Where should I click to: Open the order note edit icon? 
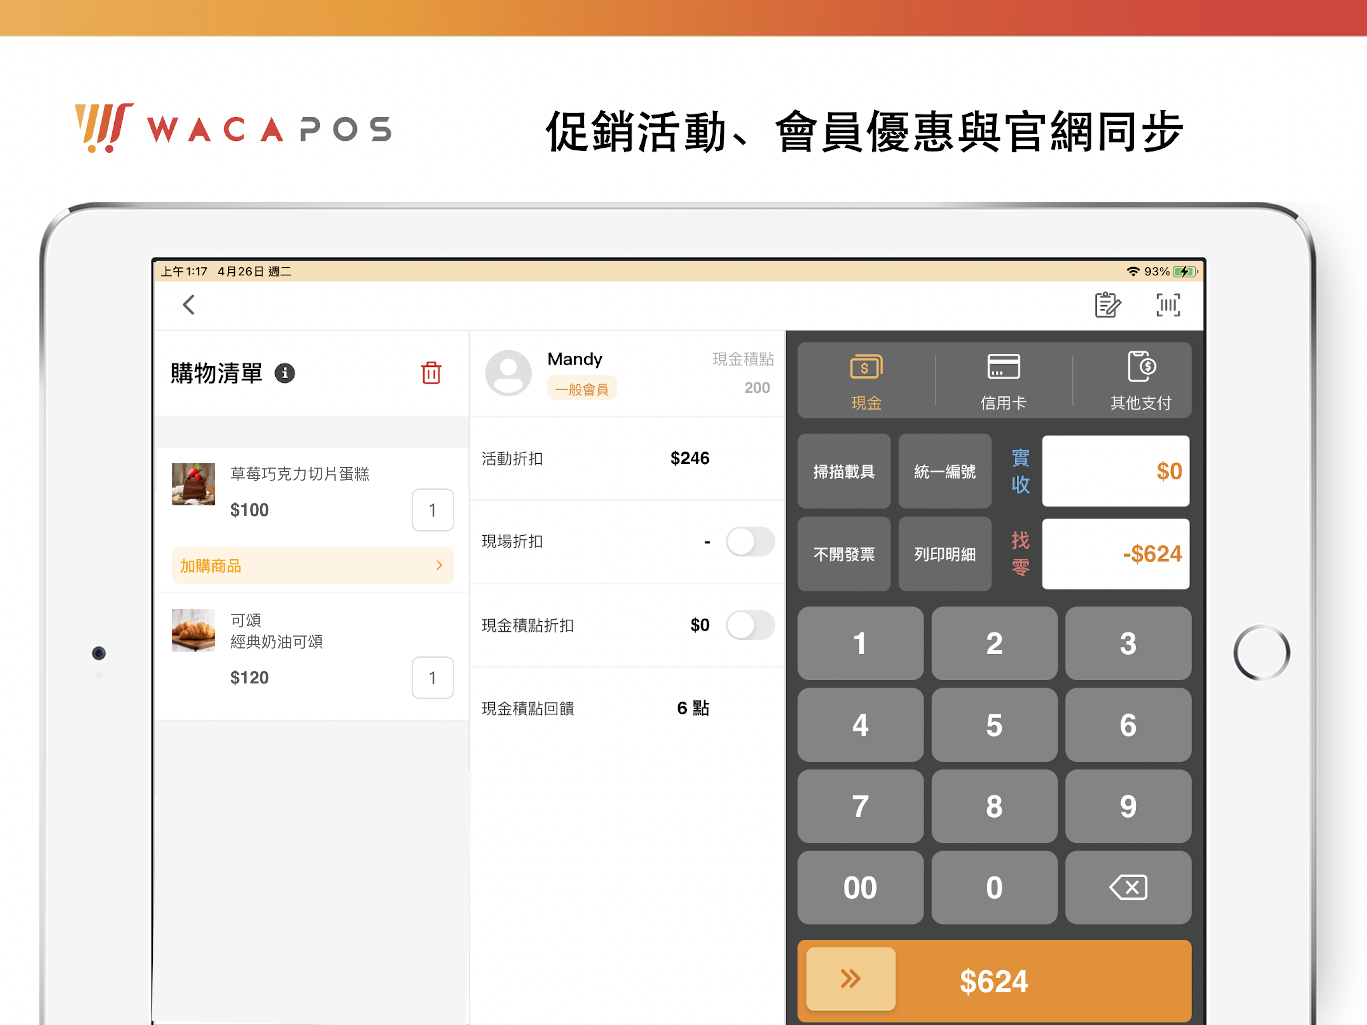coord(1107,304)
